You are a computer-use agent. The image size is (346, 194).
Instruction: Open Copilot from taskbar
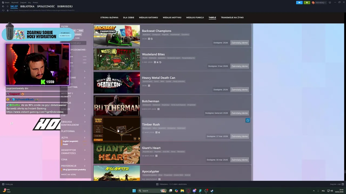click(x=176, y=191)
